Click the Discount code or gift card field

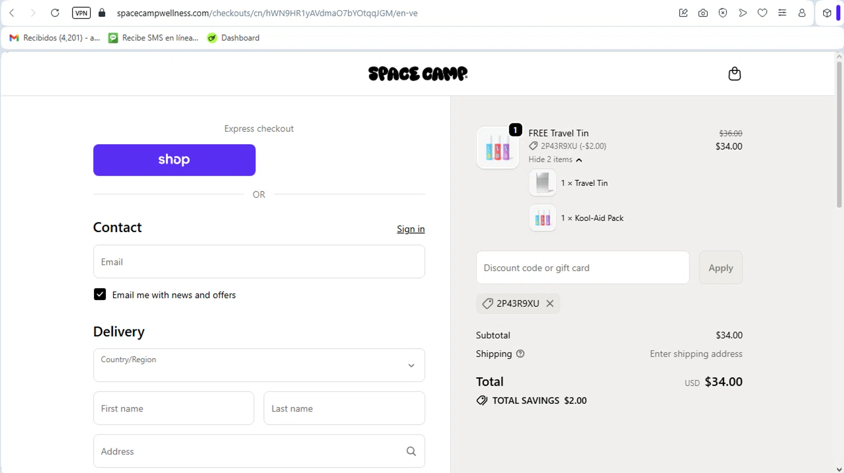click(x=582, y=267)
